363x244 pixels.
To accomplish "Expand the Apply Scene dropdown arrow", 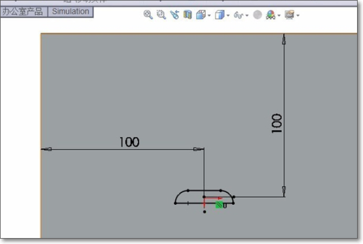I will 279,15.
